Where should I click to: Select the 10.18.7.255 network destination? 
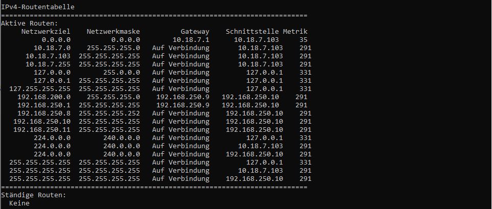point(48,64)
